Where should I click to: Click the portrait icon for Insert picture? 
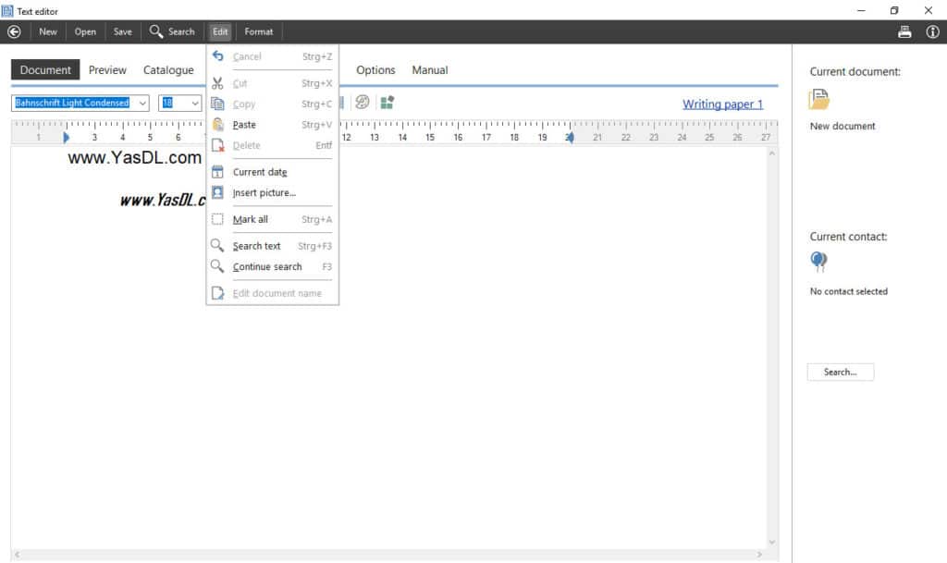[x=217, y=192]
